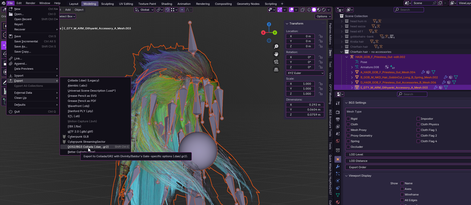Lock the Scale Y value
Screen dimensions: 471x205
[x=321, y=89]
